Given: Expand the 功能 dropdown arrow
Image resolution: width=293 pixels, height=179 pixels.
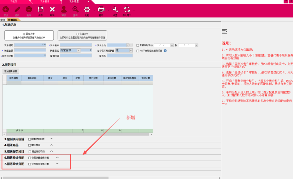Looking at the screenshot, I should (x=94, y=11).
